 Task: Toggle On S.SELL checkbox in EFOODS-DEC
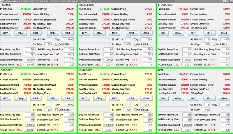pos(214,44)
